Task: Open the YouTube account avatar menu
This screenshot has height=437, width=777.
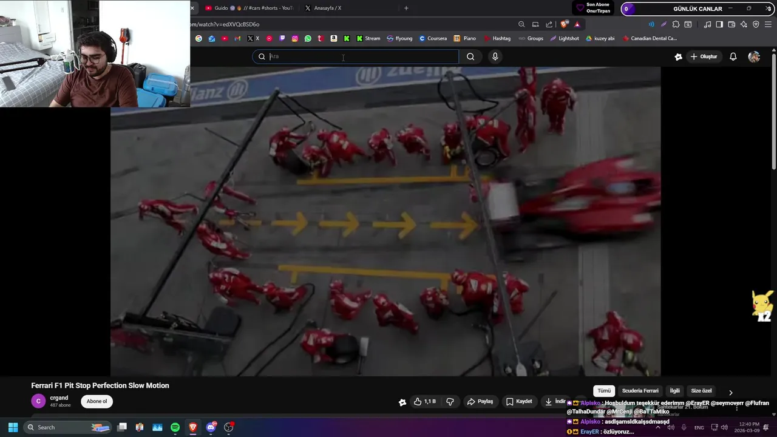Action: pos(754,56)
